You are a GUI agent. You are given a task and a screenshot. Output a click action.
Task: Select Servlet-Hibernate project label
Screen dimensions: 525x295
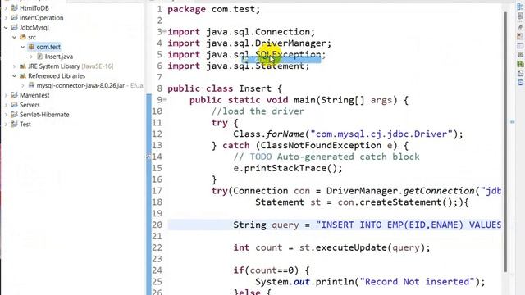tap(44, 115)
